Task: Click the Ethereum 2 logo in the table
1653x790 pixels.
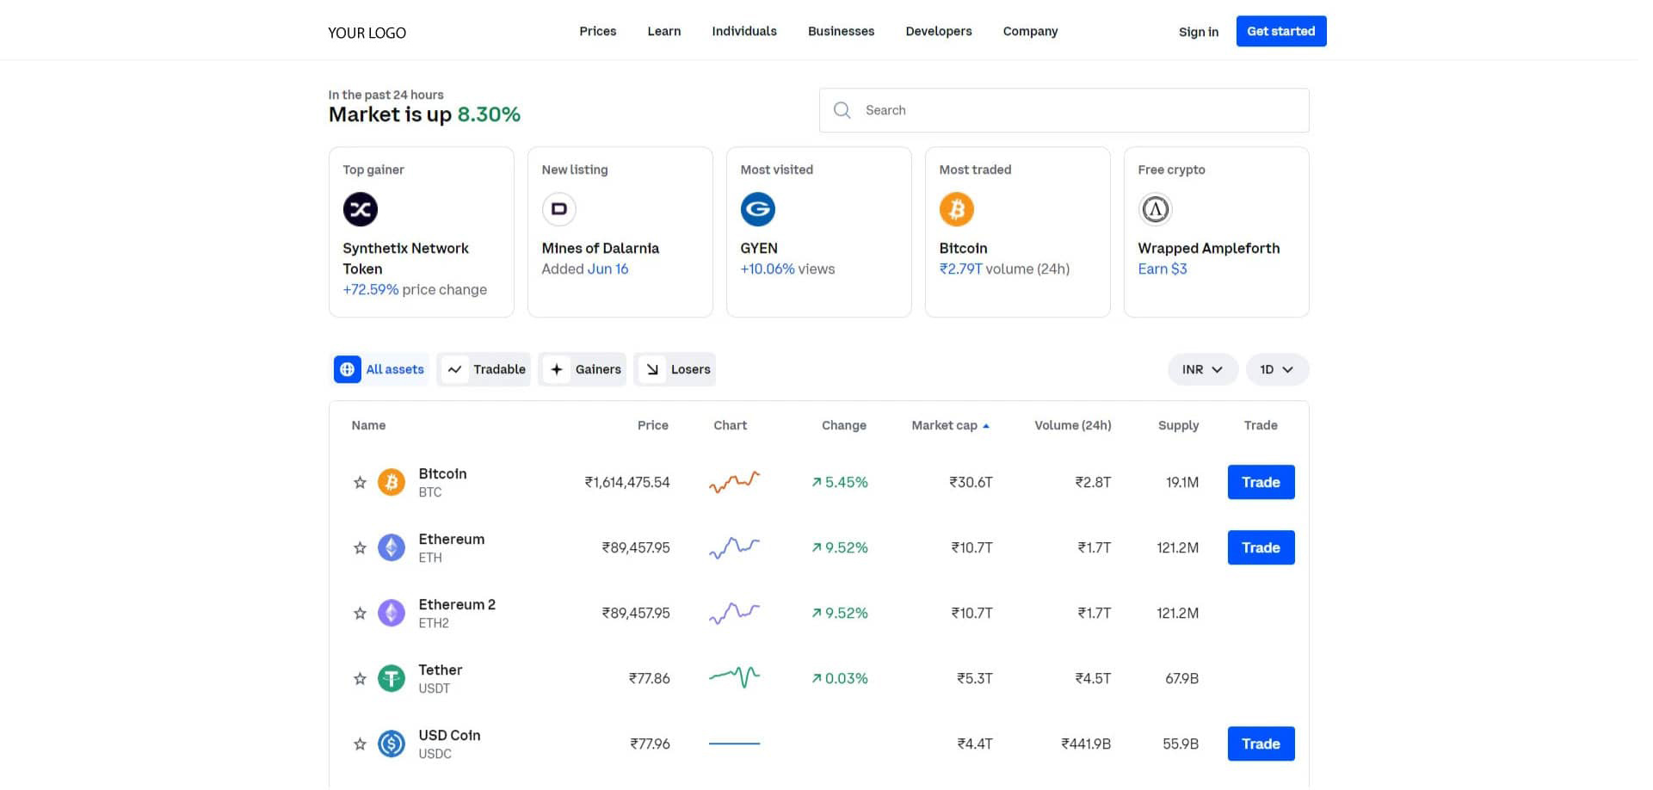Action: 392,613
